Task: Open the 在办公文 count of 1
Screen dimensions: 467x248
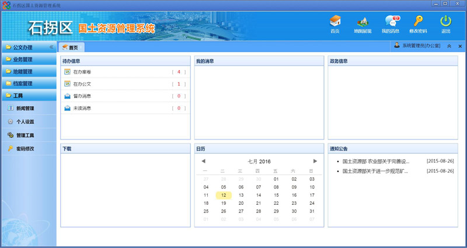Action: 179,84
